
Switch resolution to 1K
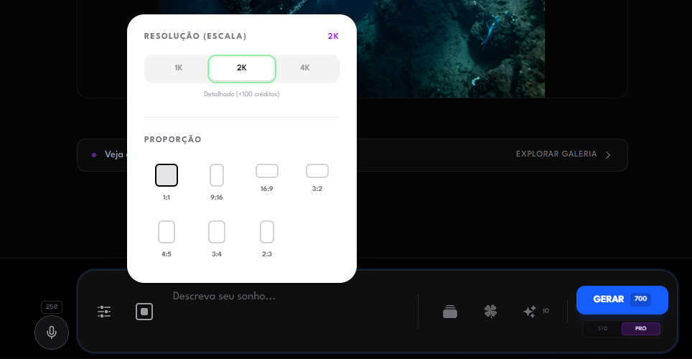tap(178, 68)
